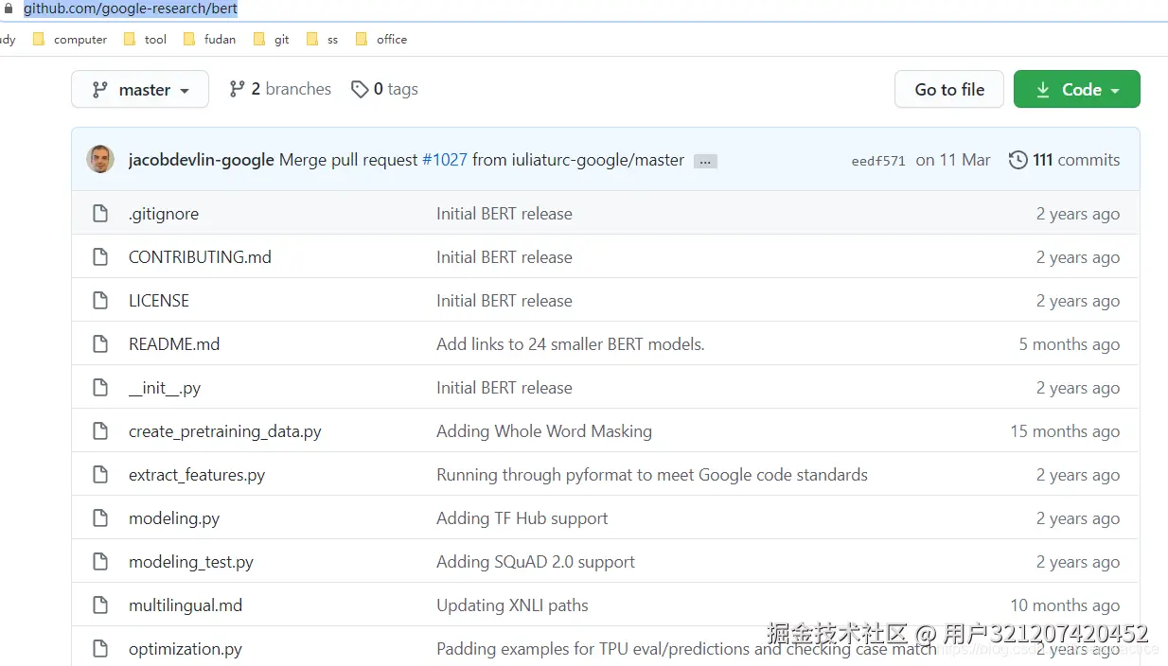Viewport: 1168px width, 666px height.
Task: Click the file icon next to modeling_test.py
Action: coord(100,562)
